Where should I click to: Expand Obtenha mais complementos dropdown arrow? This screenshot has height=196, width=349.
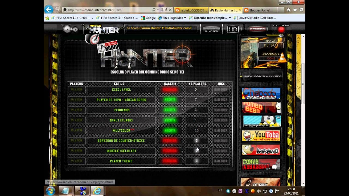[x=230, y=18]
